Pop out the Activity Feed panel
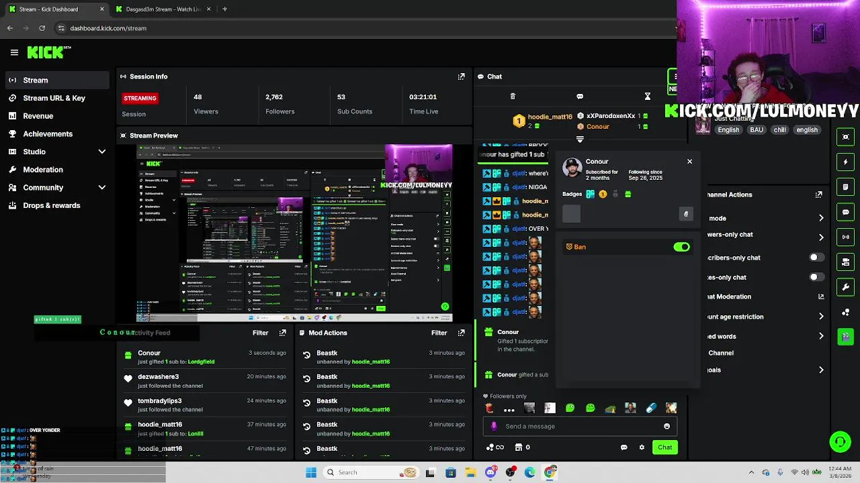The image size is (860, 483). 282,333
